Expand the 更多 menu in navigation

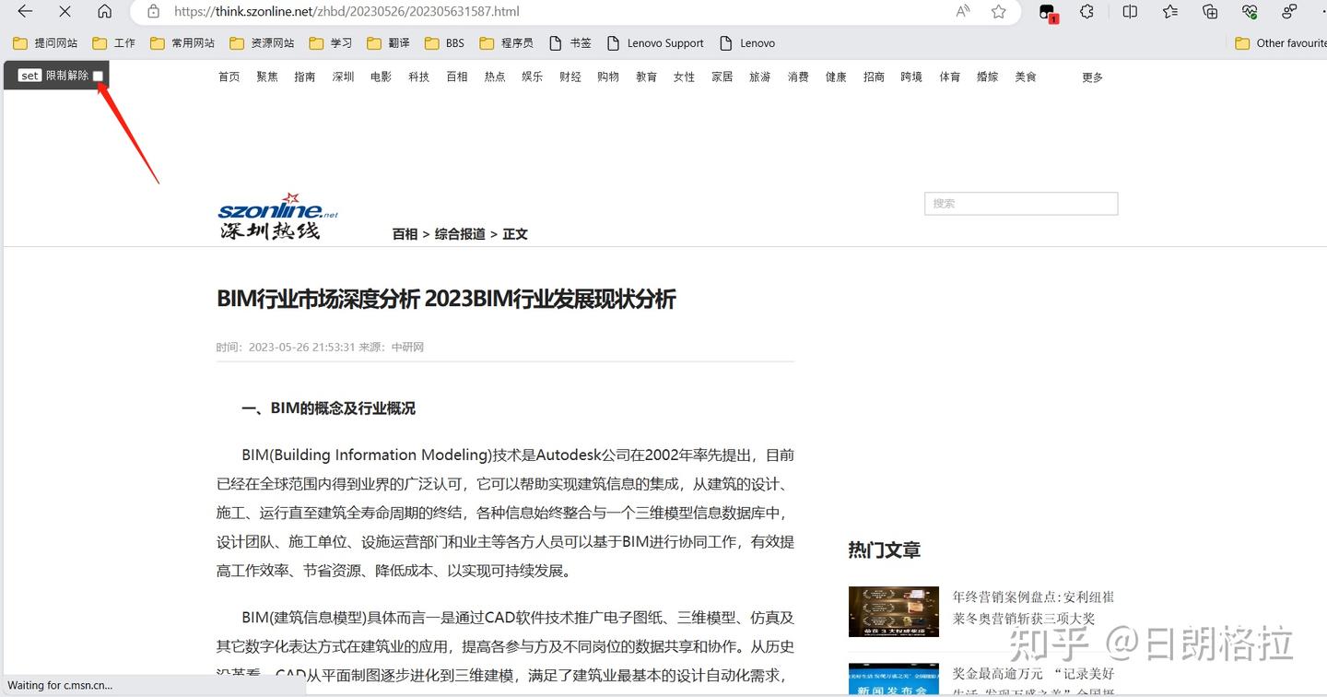(x=1092, y=77)
